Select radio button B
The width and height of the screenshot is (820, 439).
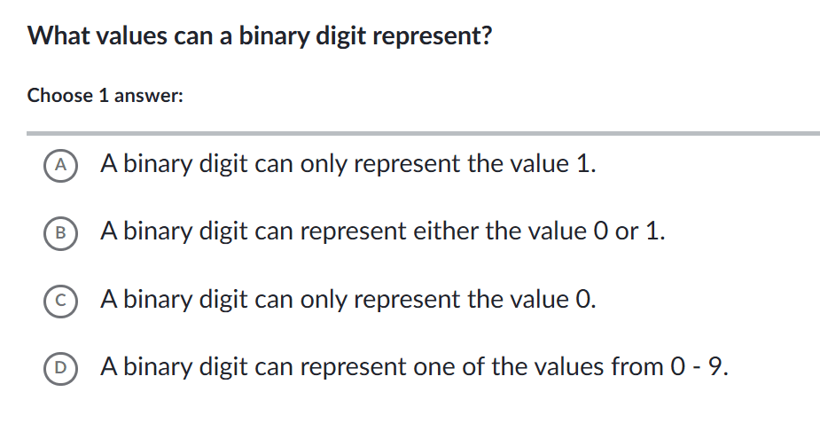(60, 231)
